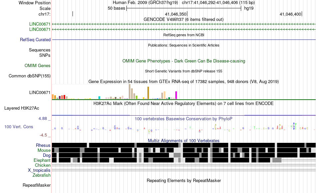Open Repeating Elements by RepeatMasker title
The height and width of the screenshot is (193, 316).
click(184, 180)
